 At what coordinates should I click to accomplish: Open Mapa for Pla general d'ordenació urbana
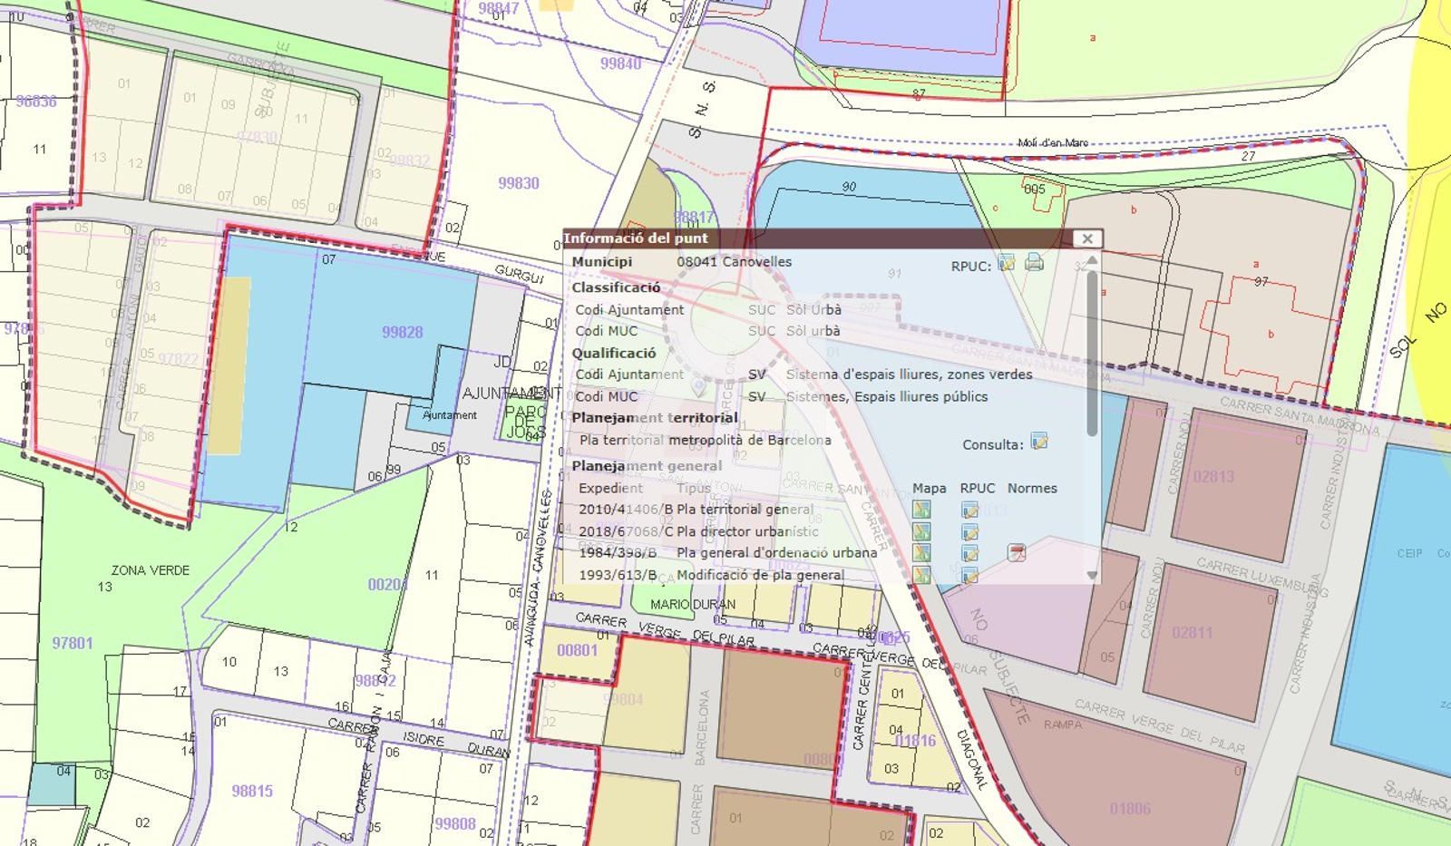click(921, 553)
